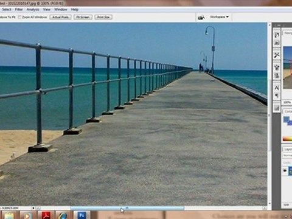The image size is (292, 219).
Task: Switch to Photoshop via the taskbar icon
Action: point(82,215)
